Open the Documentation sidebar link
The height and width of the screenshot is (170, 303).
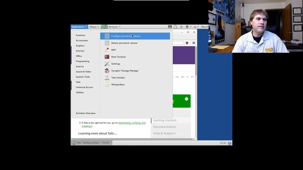pos(164,127)
